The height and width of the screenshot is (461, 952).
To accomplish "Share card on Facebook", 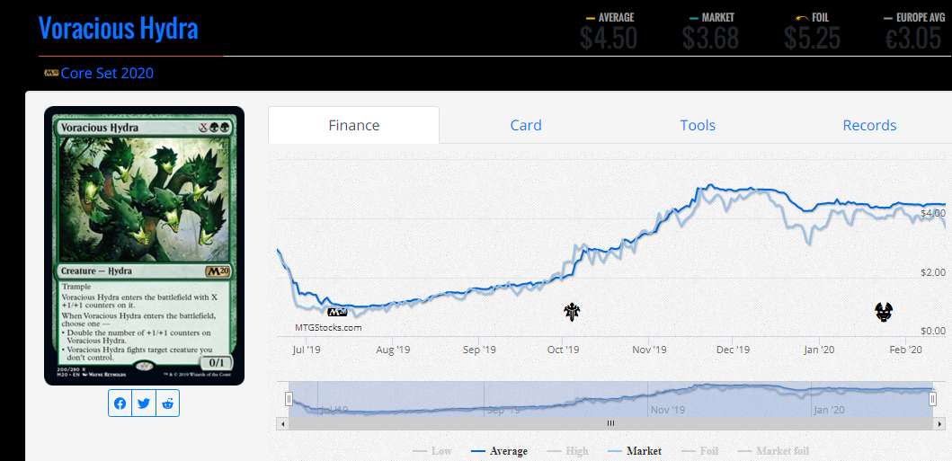I will (x=120, y=403).
